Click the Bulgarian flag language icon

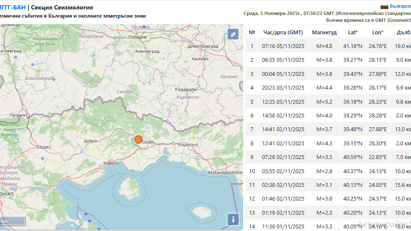pos(384,6)
